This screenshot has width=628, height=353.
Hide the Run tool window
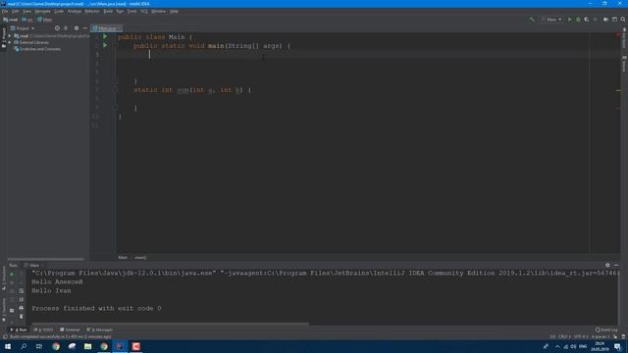pos(616,265)
